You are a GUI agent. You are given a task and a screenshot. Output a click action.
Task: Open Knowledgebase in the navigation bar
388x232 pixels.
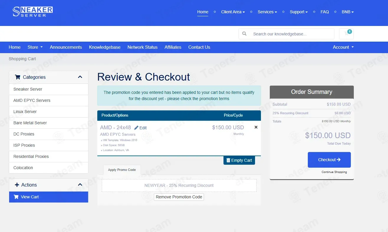point(105,47)
